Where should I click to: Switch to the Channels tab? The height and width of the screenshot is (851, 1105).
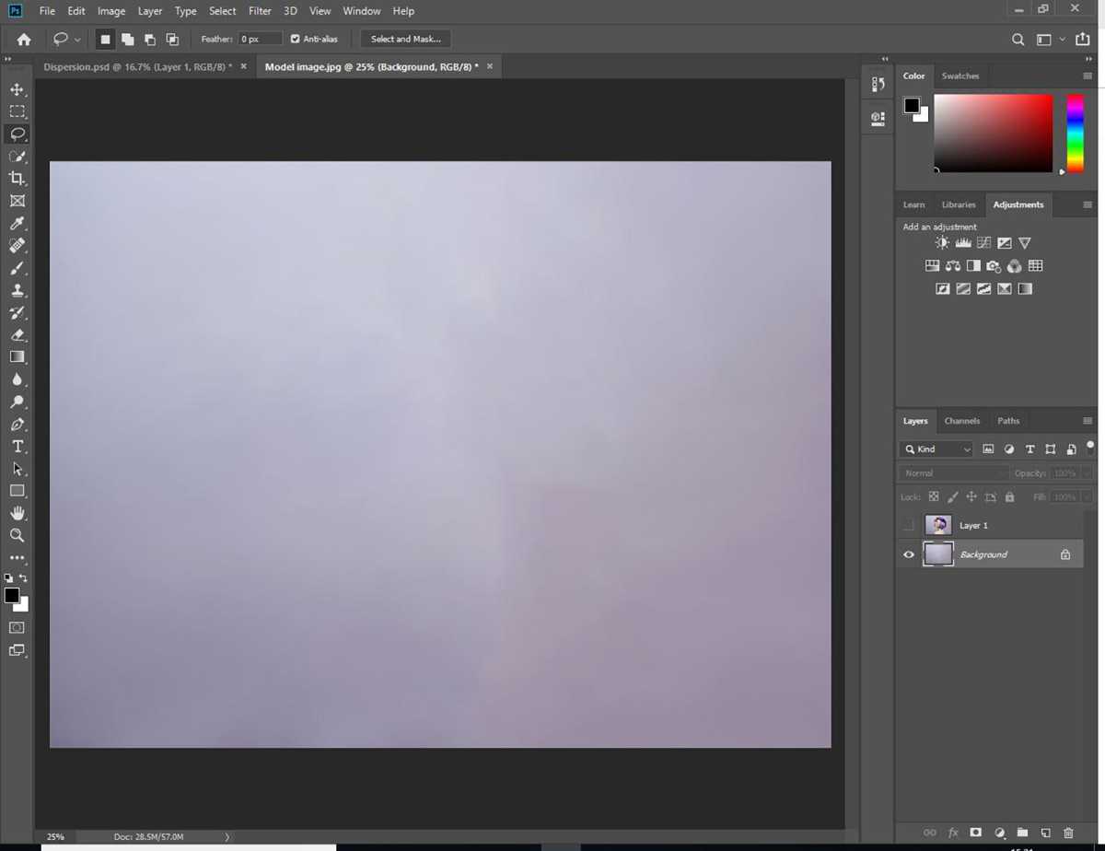961,420
